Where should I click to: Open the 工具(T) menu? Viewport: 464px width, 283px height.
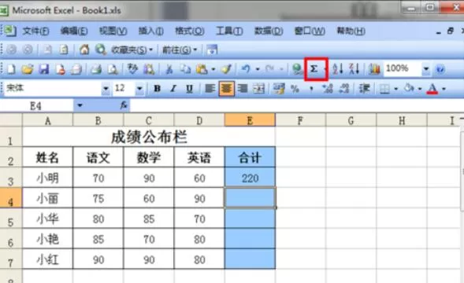click(x=229, y=31)
